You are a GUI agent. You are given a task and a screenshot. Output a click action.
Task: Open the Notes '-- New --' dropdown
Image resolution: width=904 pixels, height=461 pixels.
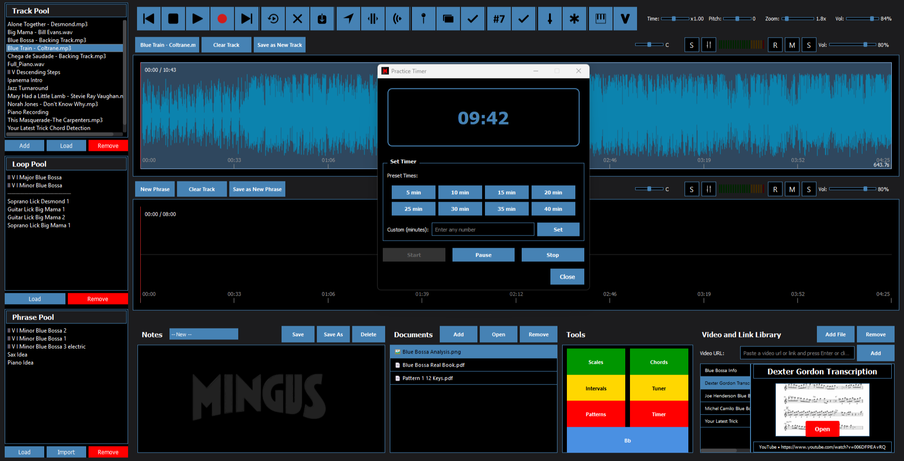point(203,334)
